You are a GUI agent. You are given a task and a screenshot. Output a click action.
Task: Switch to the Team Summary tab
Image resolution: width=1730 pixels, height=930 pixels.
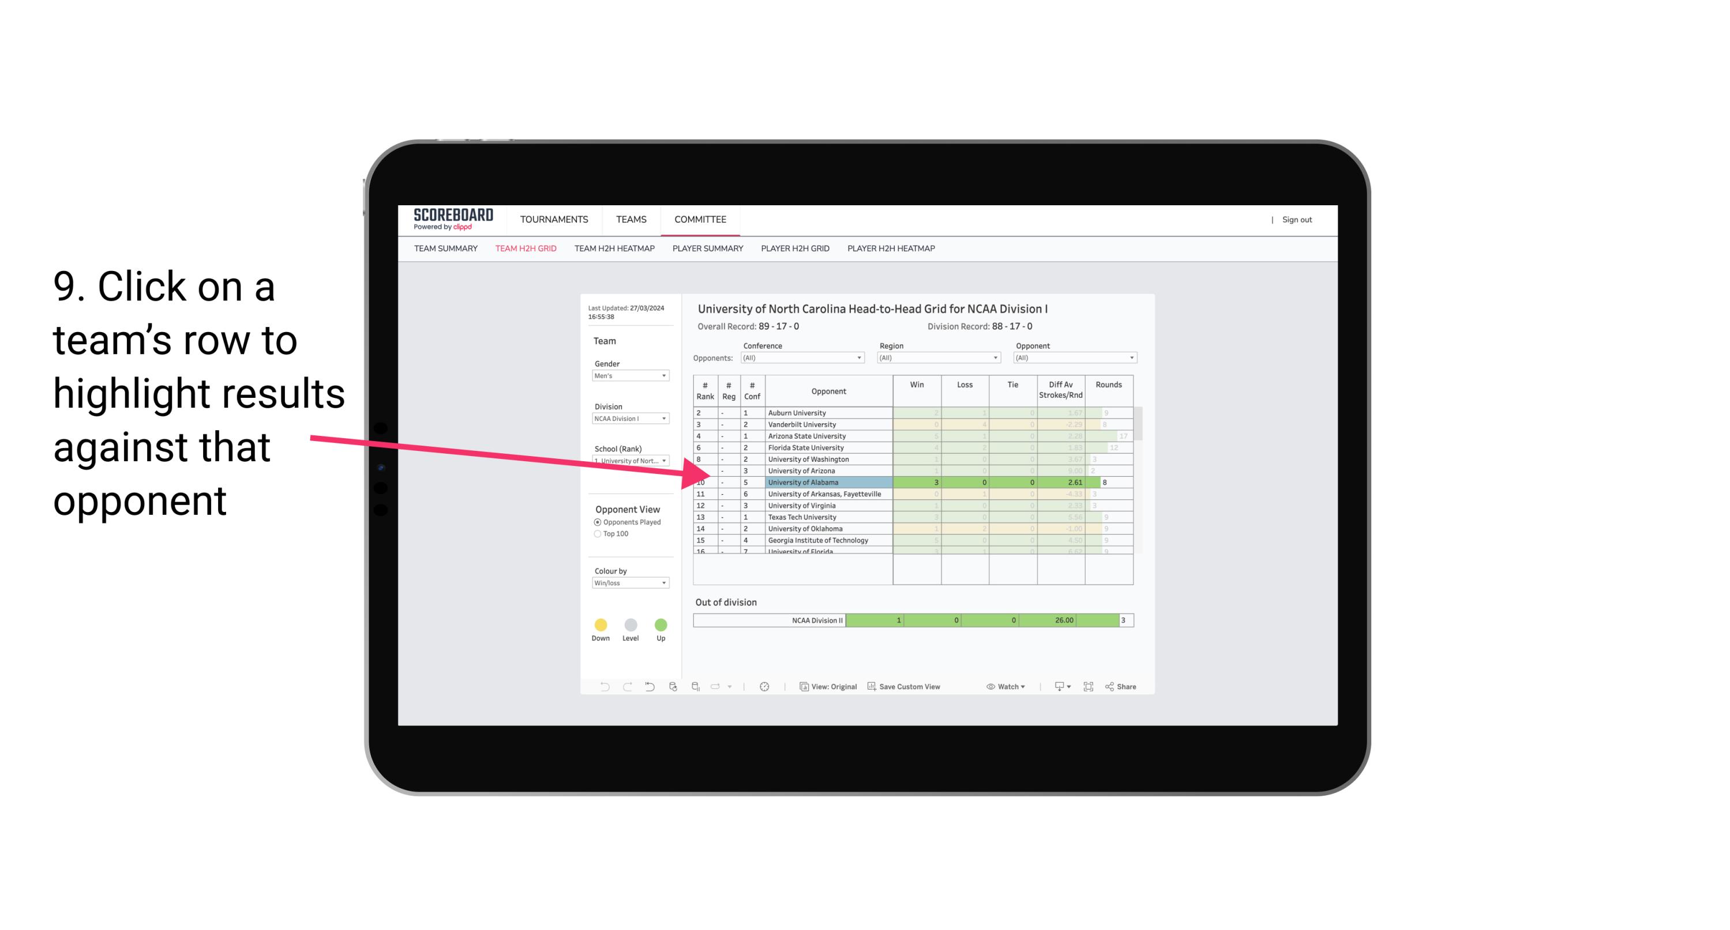coord(446,248)
